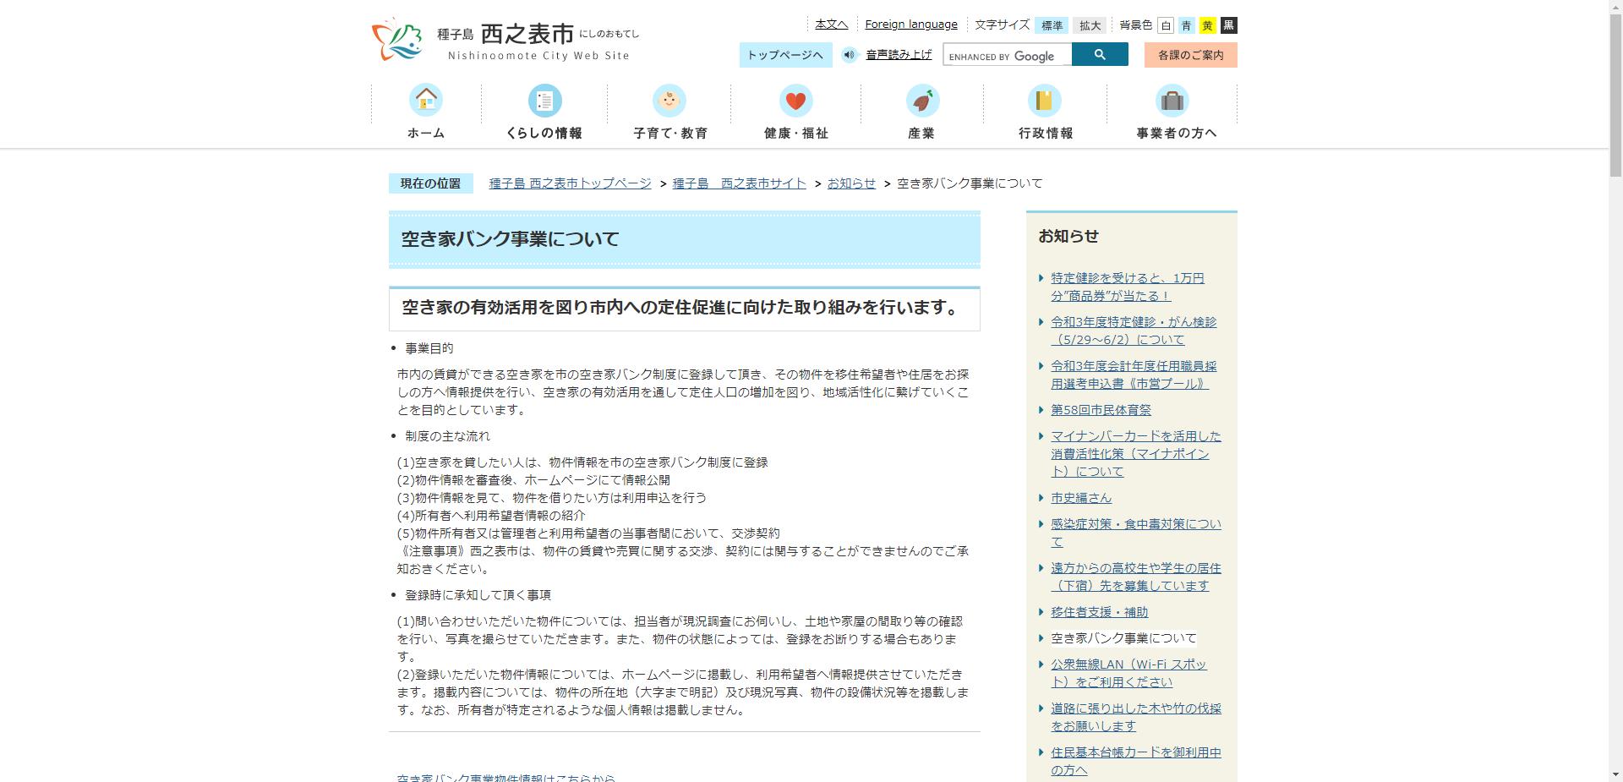Click the speaker icon beside 音声読み上げ
This screenshot has width=1623, height=782.
[850, 54]
